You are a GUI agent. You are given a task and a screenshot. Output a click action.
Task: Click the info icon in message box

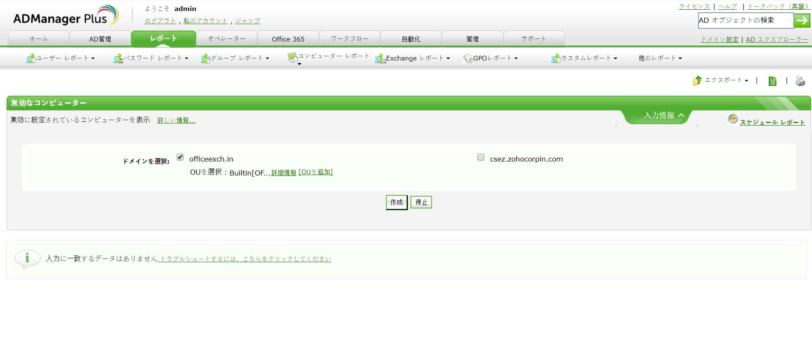(28, 258)
